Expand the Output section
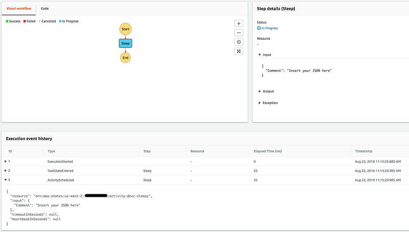Image resolution: width=409 pixels, height=232 pixels. 260,91
